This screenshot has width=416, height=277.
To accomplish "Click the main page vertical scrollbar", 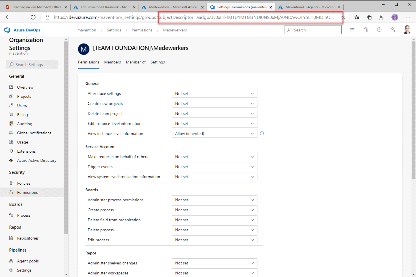I will (413, 110).
